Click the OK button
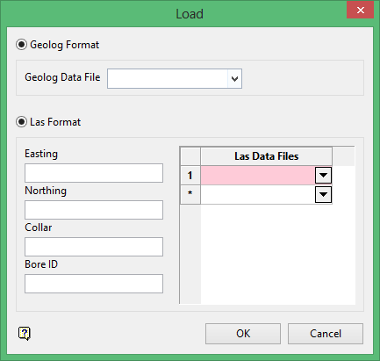380x361 pixels. 243,334
